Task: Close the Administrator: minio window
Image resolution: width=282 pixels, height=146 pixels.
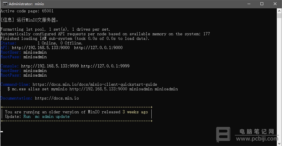Action: coord(275,4)
